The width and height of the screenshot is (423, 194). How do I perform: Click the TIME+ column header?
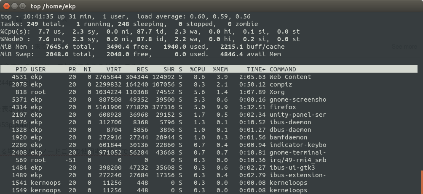(256, 69)
